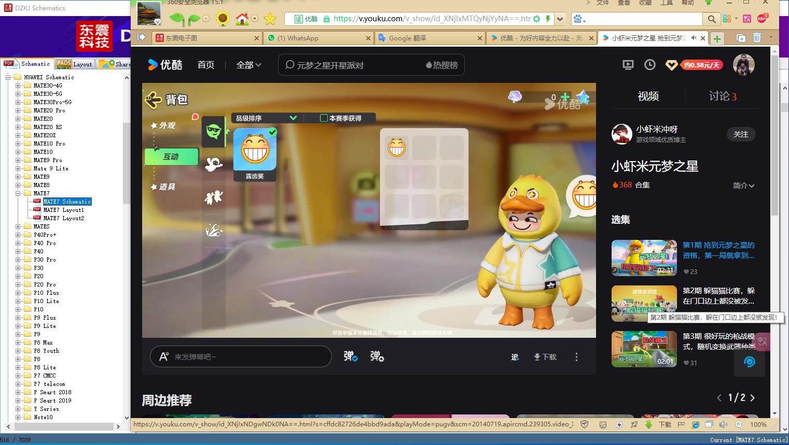
Task: Collapse the MATE7 folder in the tree
Action: tap(18, 193)
